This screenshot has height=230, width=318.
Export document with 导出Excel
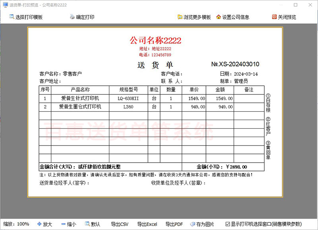(x=147, y=224)
